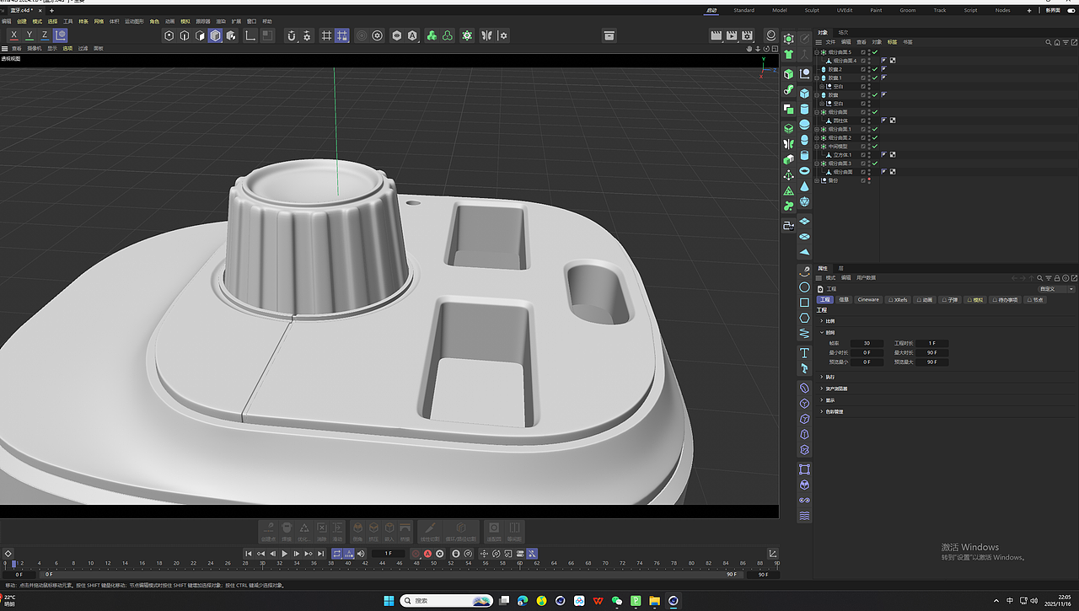Click the Cineware button in project attributes
Screen dimensions: 1079x611
point(868,300)
